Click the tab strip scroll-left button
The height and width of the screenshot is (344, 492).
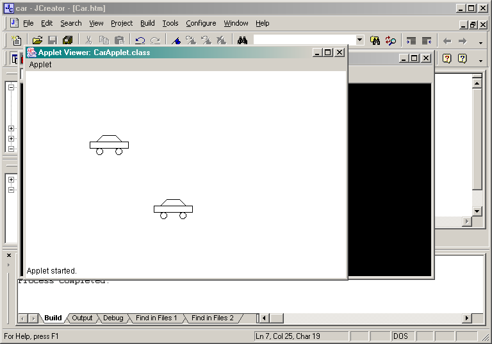click(22, 318)
